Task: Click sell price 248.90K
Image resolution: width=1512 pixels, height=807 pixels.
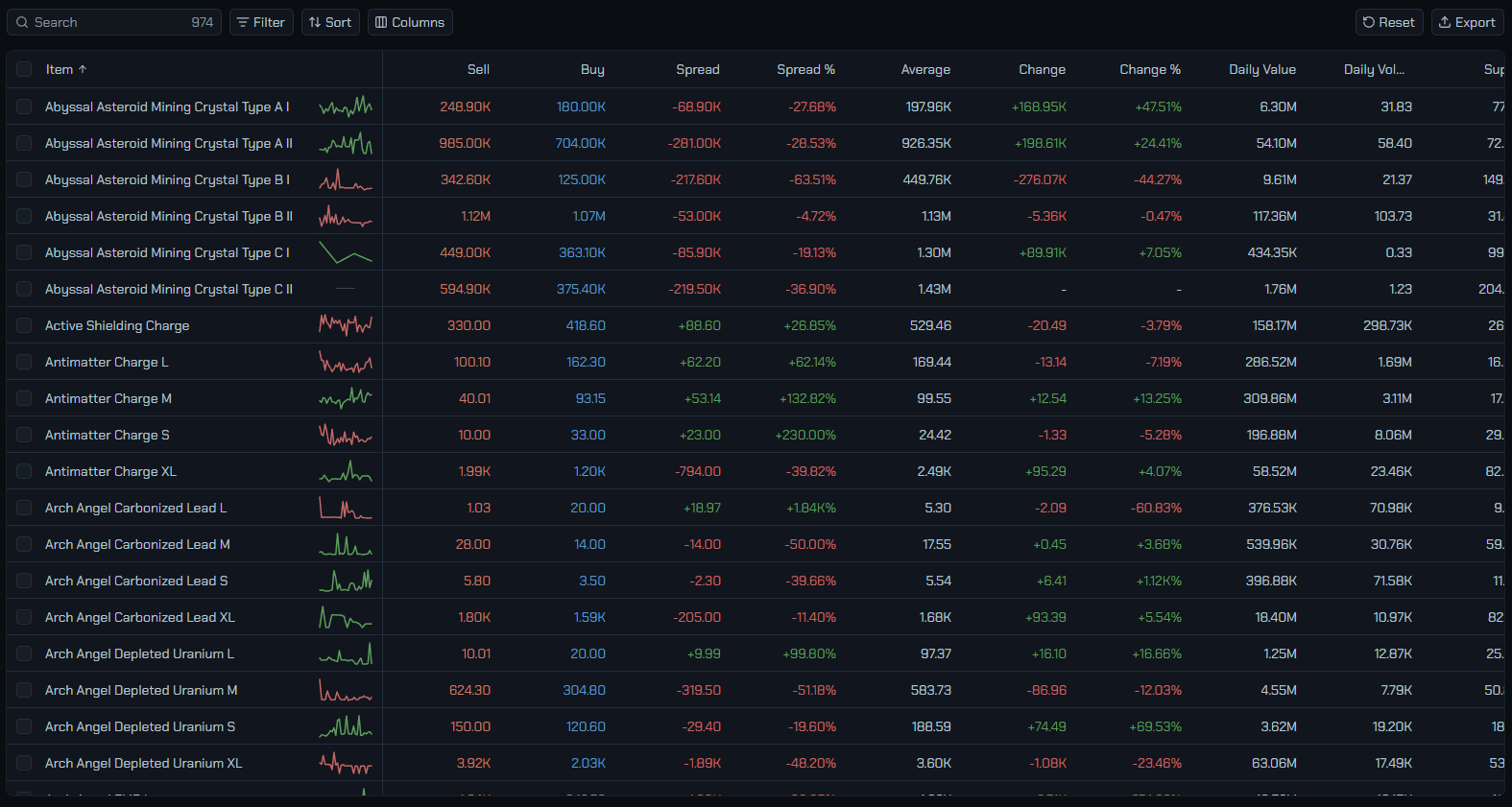Action: tap(465, 107)
